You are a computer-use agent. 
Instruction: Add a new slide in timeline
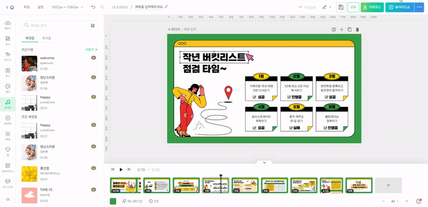coord(388,186)
